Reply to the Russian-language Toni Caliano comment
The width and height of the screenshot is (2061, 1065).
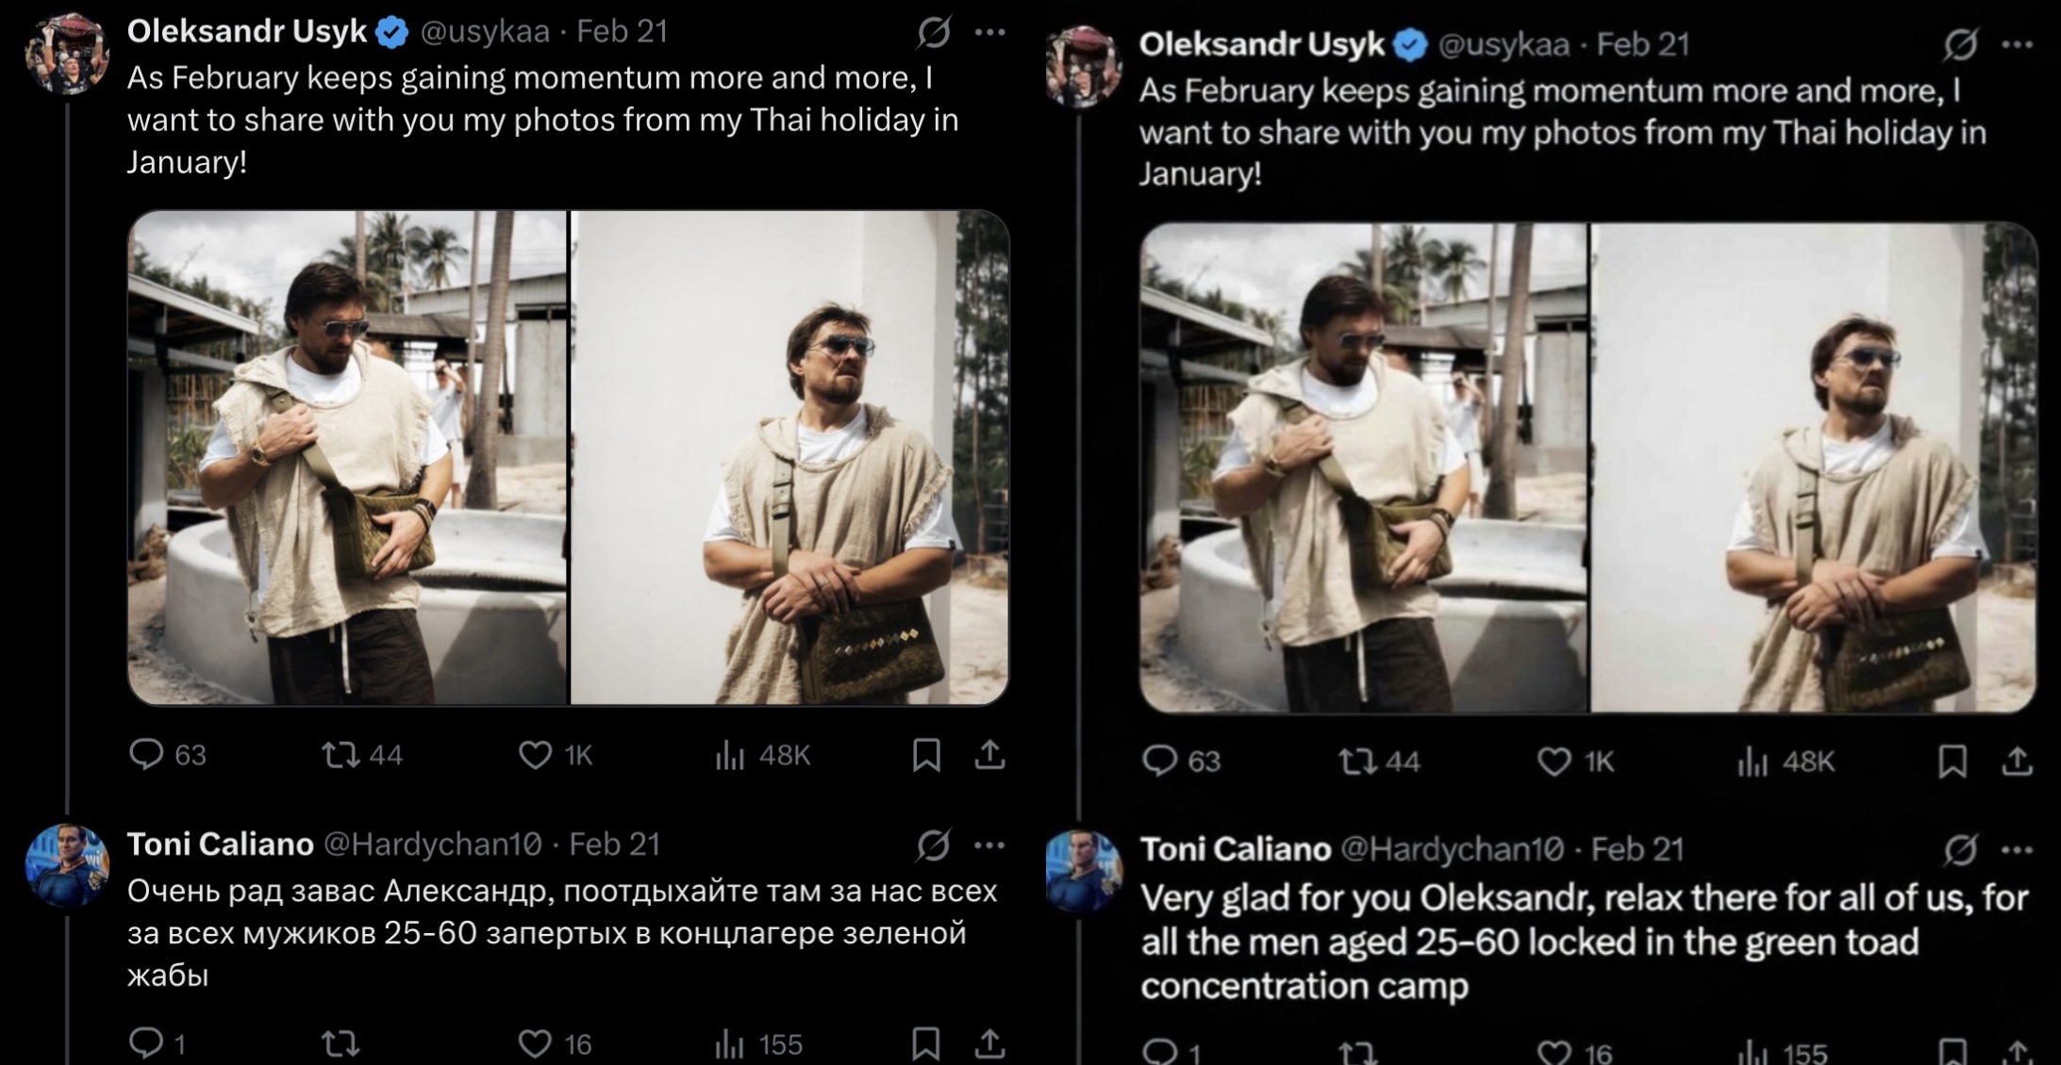tap(146, 1042)
